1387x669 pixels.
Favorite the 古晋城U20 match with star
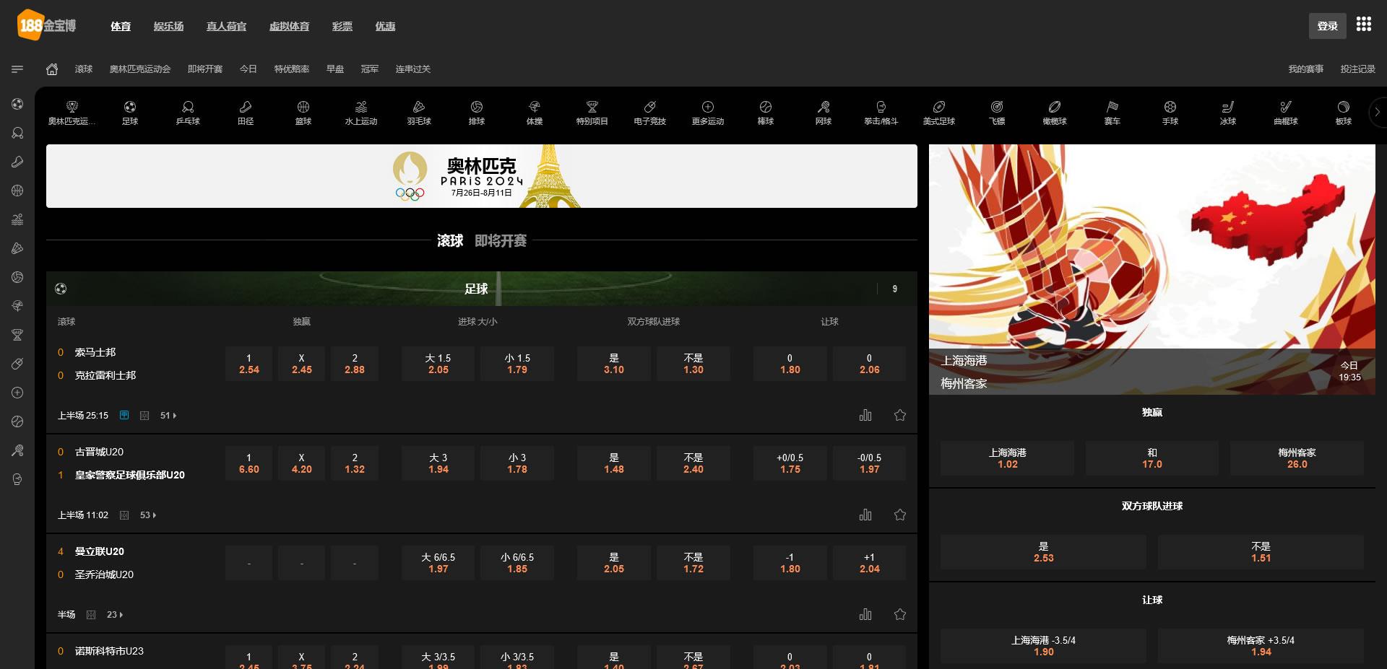[x=900, y=515]
